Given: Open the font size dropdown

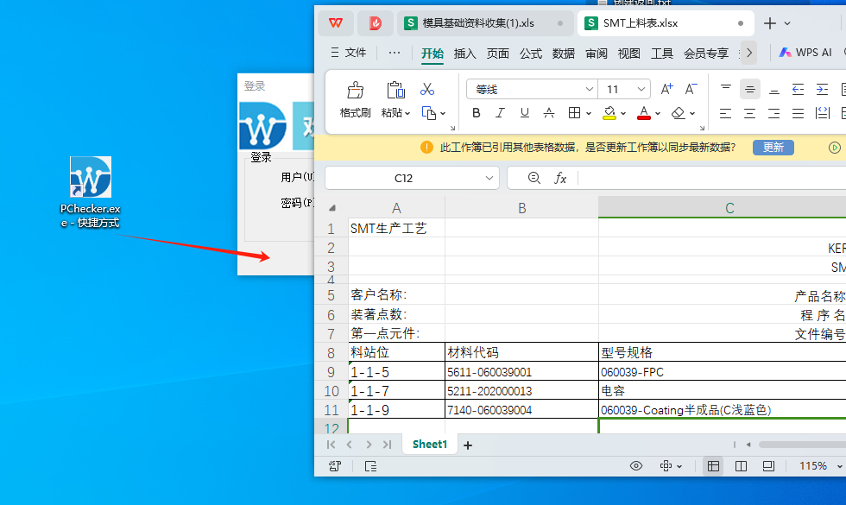Looking at the screenshot, I should (641, 89).
